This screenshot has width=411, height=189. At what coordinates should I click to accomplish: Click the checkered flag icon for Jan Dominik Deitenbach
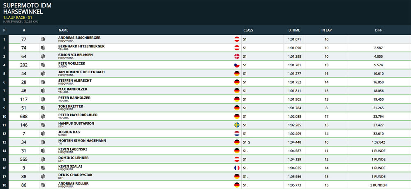pos(43,74)
